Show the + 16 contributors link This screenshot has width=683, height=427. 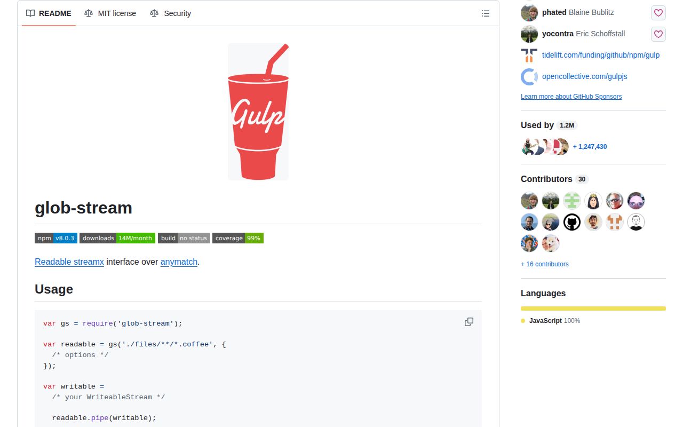click(545, 264)
